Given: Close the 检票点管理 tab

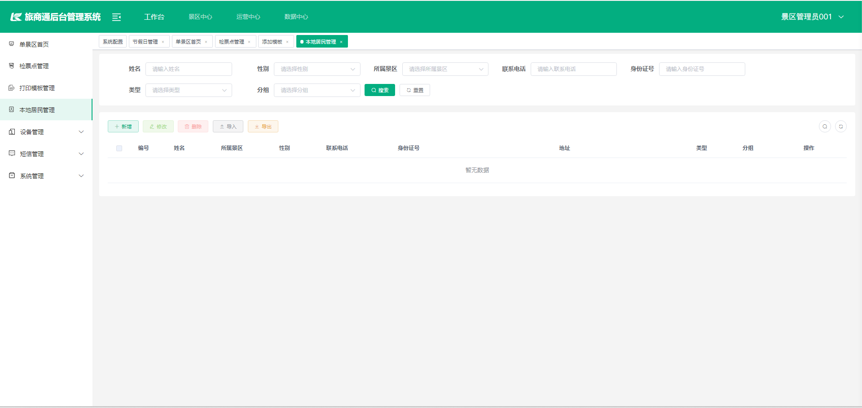Looking at the screenshot, I should point(249,42).
